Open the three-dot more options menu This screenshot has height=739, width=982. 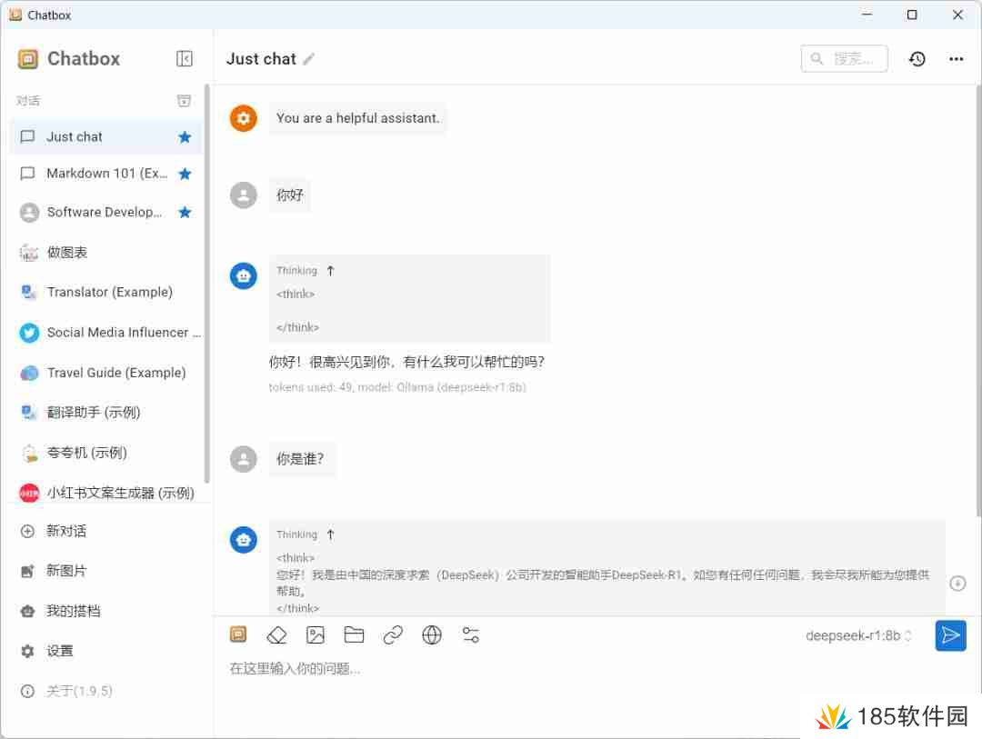[957, 58]
